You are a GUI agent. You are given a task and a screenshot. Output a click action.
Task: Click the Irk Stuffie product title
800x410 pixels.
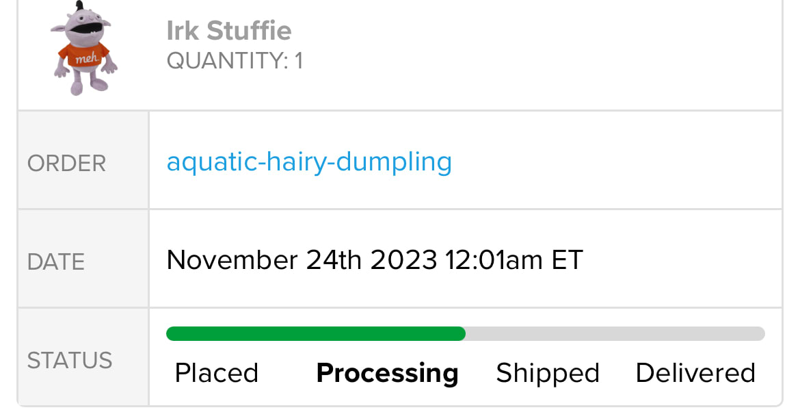point(228,30)
